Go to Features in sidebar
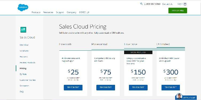 coord(23,57)
